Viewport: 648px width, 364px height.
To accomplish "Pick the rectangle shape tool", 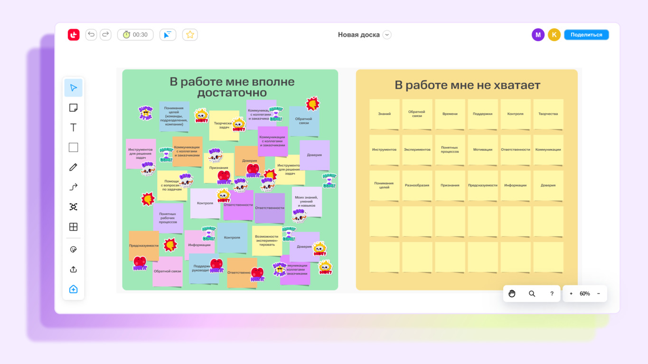I will 73,147.
